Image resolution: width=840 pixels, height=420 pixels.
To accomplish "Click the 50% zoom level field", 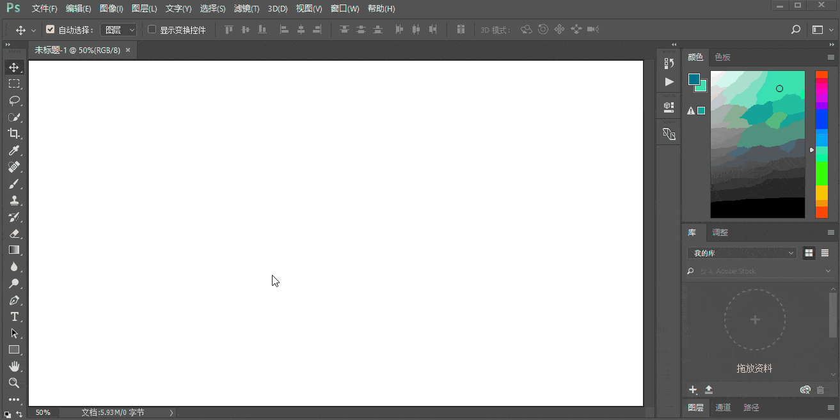I will point(43,413).
